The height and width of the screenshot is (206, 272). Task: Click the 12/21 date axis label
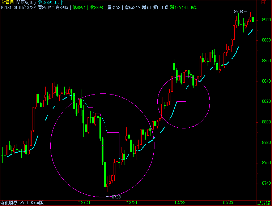click(x=132, y=203)
